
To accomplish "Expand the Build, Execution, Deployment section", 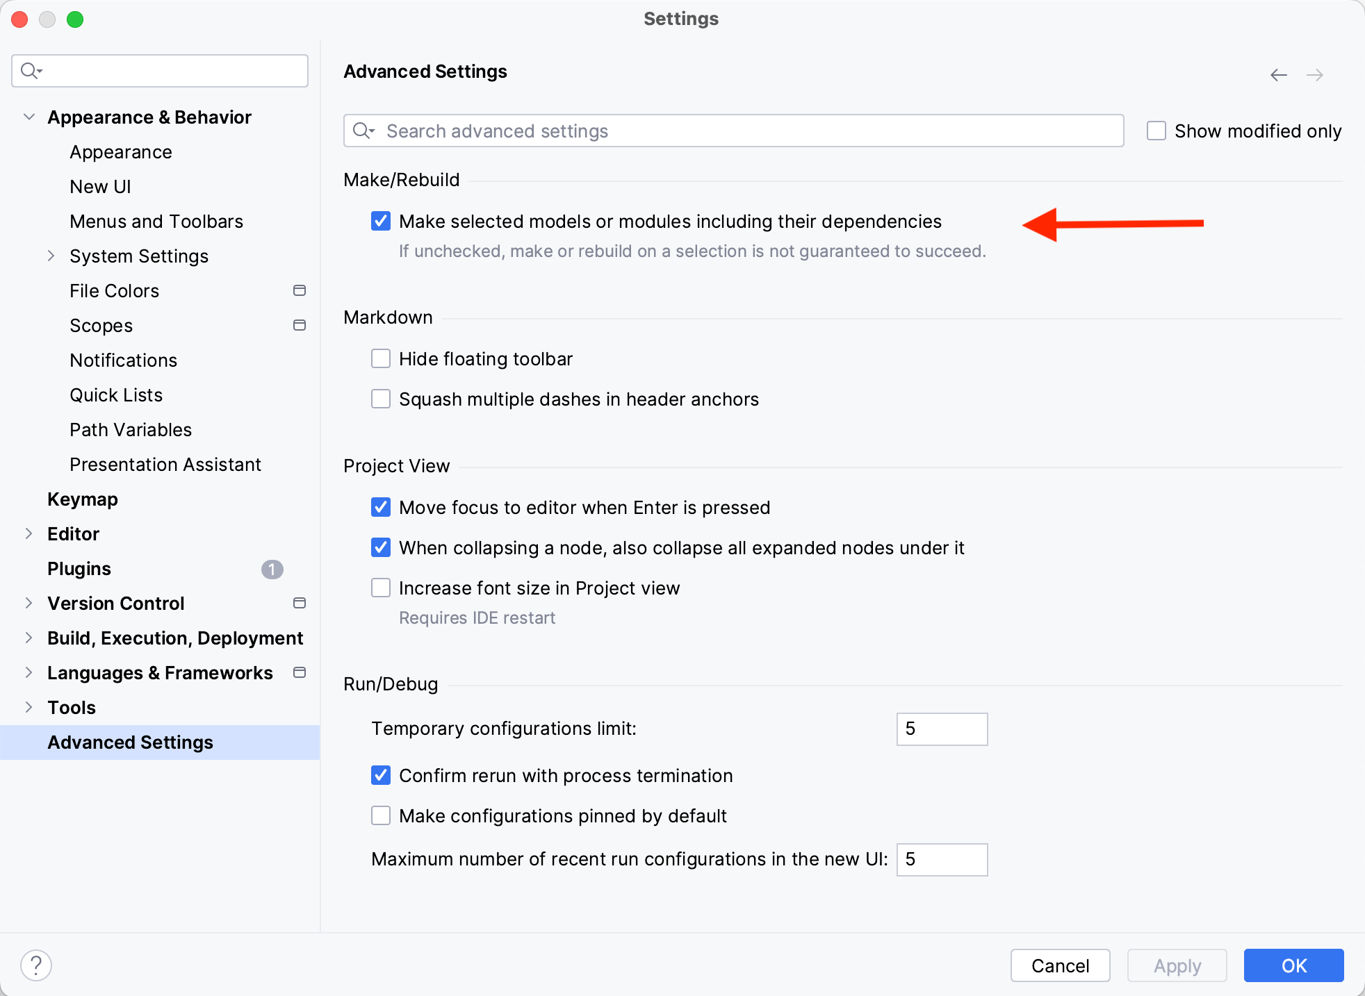I will (28, 637).
